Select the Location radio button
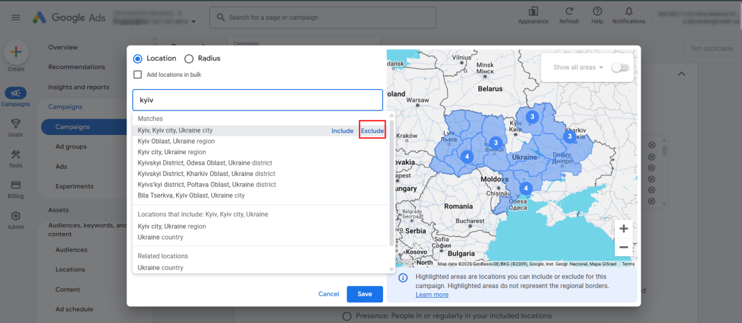742x323 pixels. pos(138,59)
